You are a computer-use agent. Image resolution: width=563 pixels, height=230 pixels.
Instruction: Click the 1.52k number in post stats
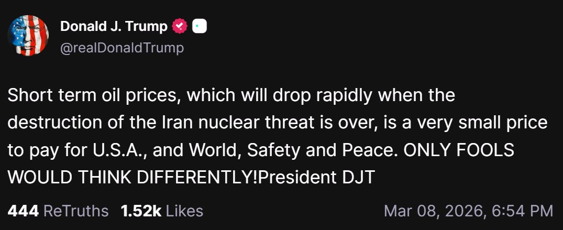[140, 211]
